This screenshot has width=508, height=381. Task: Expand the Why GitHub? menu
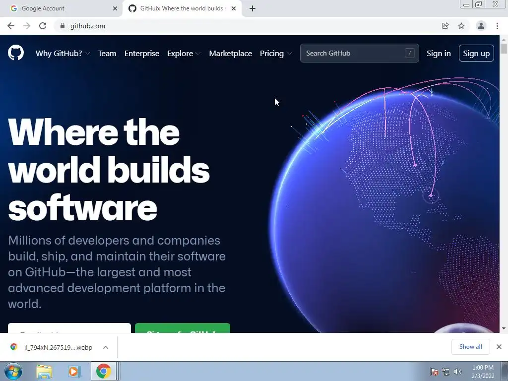coord(63,54)
